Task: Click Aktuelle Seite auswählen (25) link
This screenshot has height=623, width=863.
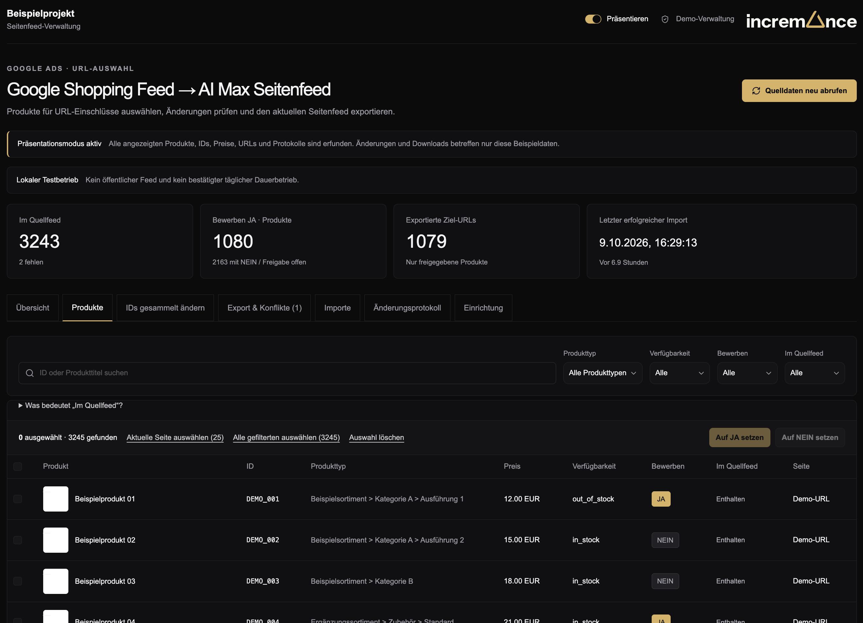Action: [x=175, y=438]
